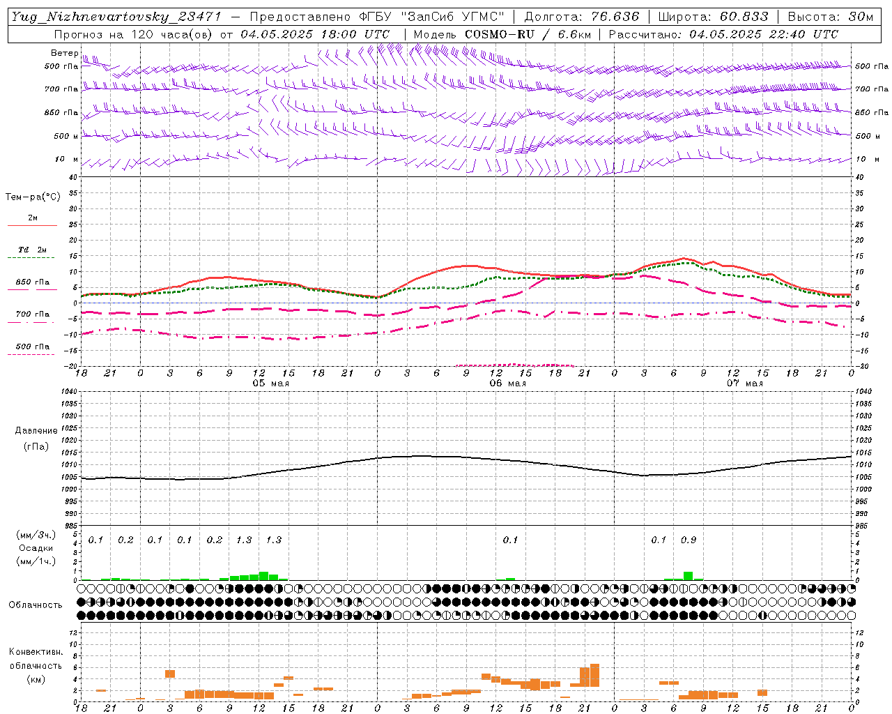The image size is (892, 714).
Task: Click the station title Yug_Nizhnevartovsky_23471
Action: coord(116,17)
